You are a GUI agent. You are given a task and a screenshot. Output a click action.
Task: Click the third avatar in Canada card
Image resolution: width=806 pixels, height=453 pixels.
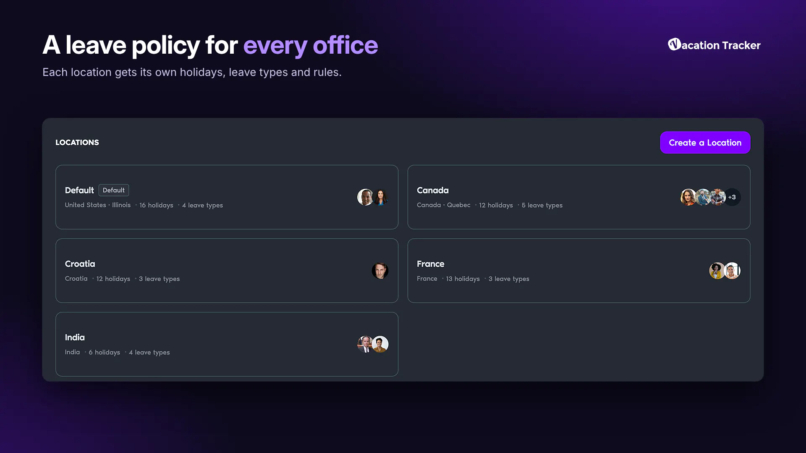pyautogui.click(x=717, y=197)
